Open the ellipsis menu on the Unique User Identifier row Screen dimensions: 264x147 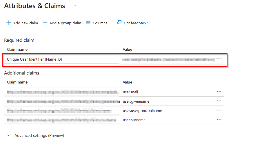219,59
